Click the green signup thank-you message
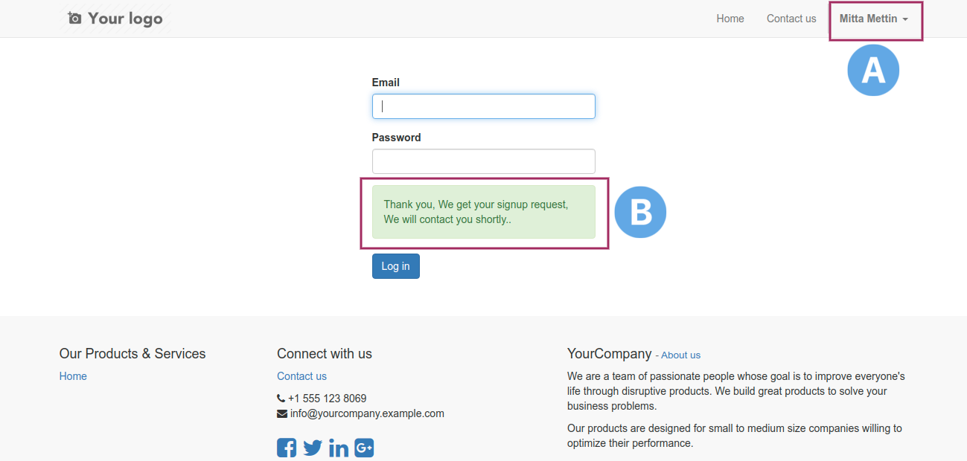Screen dimensions: 967x461 point(484,212)
